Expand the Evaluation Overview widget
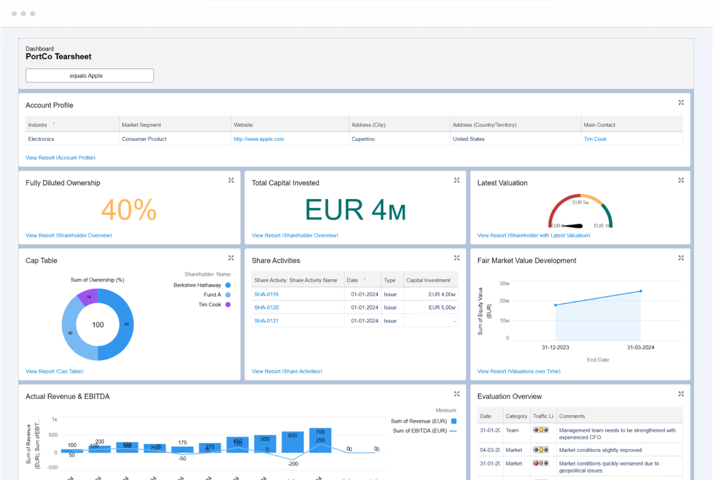The image size is (713, 480). point(681,394)
